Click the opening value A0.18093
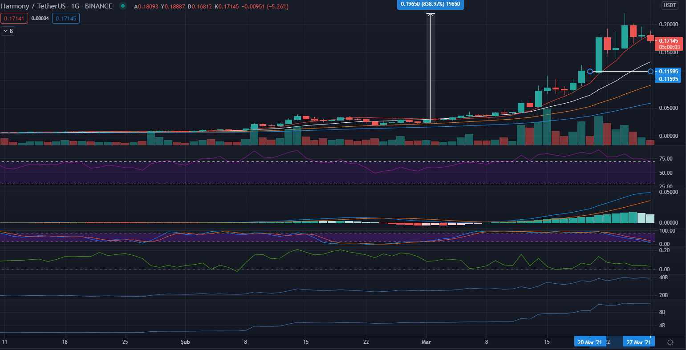This screenshot has width=686, height=350. coord(146,7)
